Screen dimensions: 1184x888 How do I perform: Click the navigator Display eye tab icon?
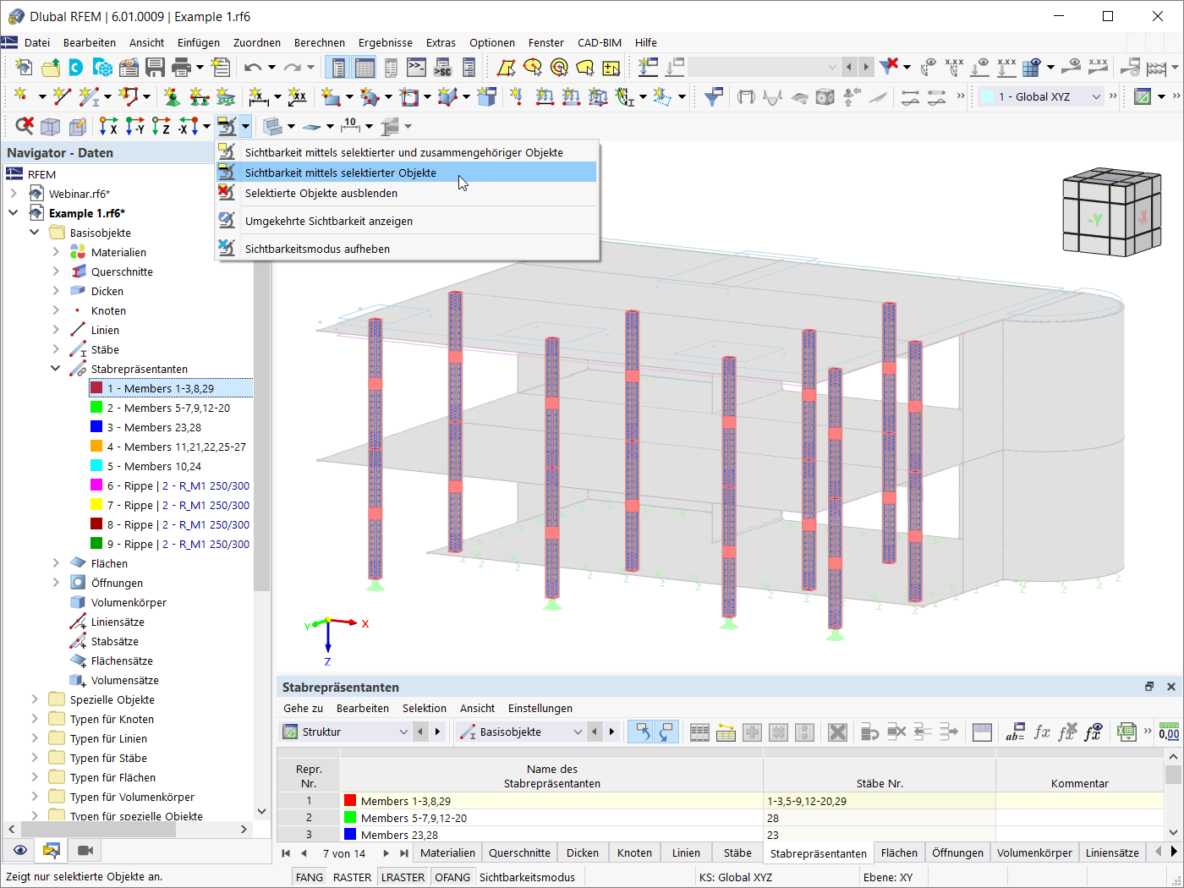coord(20,850)
